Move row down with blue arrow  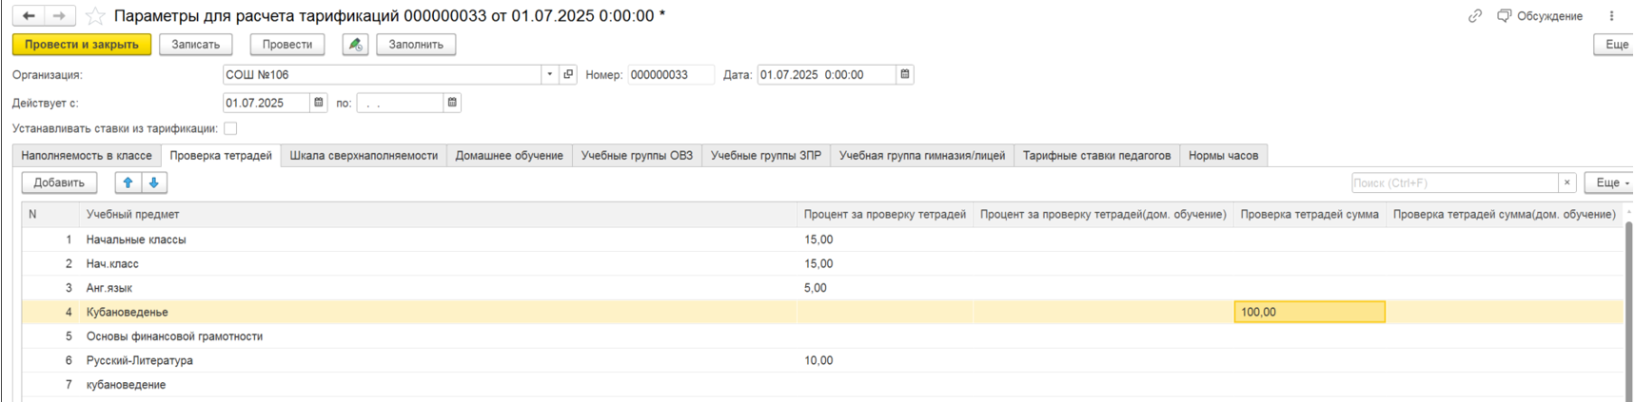(x=153, y=182)
